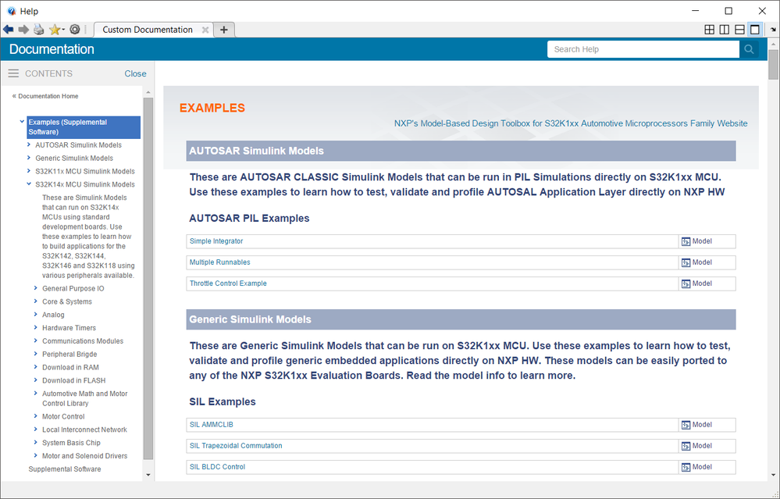Click the Search Help input field
Screen dimensions: 780x499
pos(643,49)
